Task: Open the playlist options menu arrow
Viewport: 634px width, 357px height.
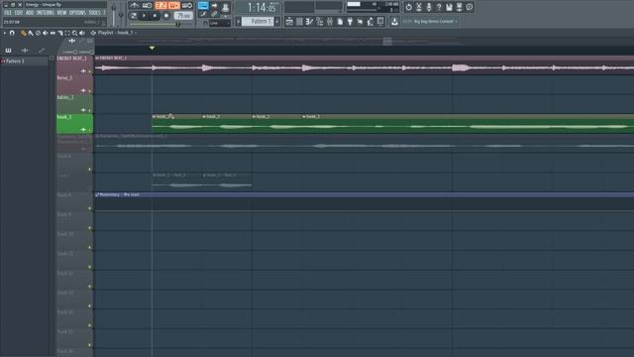Action: pyautogui.click(x=4, y=33)
